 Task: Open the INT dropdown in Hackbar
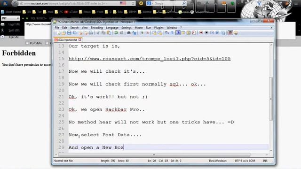(10, 18)
